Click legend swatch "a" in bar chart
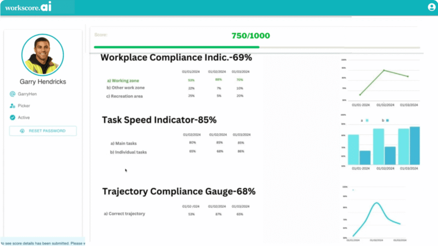This screenshot has height=246, width=438. [x=367, y=121]
